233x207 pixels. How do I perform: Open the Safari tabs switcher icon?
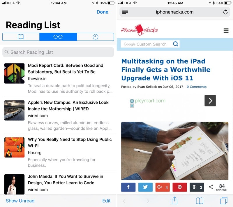pyautogui.click(x=224, y=201)
